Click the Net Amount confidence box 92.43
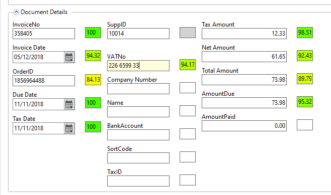Screen dimensions: 331x195 pos(305,56)
